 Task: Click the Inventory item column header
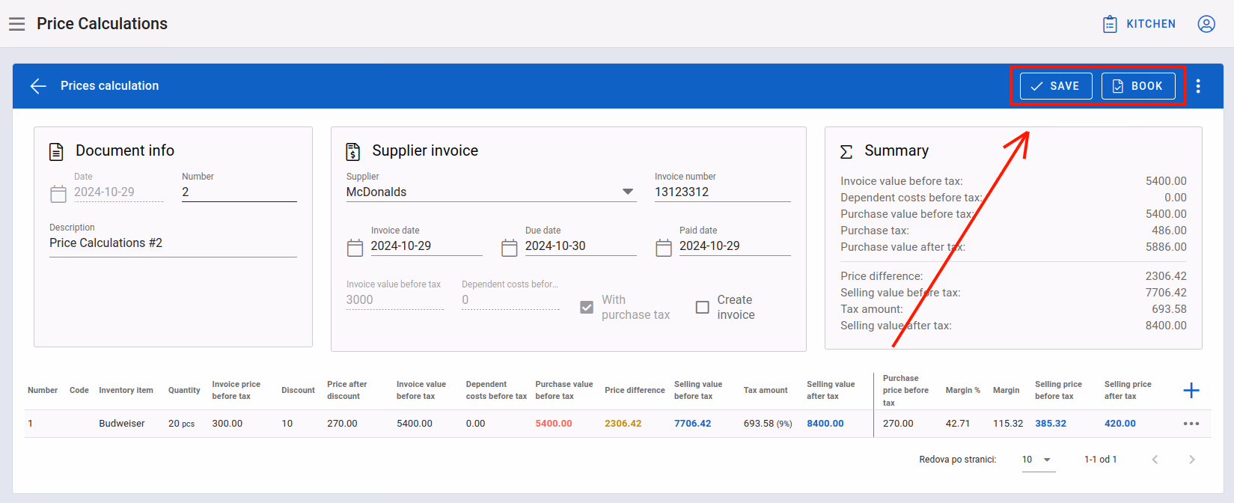click(126, 391)
